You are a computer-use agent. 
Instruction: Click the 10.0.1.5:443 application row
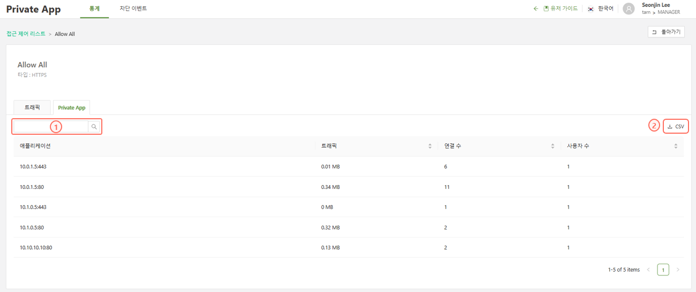[33, 167]
